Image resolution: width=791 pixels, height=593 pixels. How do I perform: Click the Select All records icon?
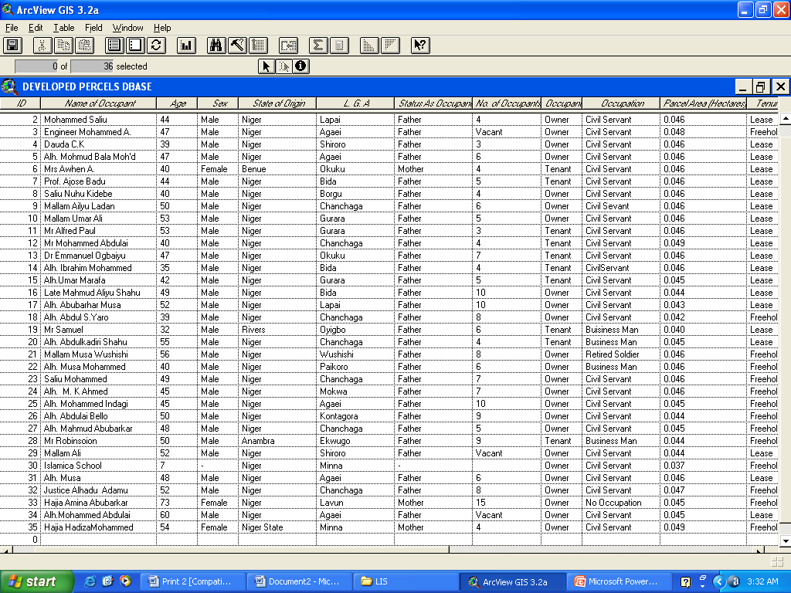click(x=114, y=46)
